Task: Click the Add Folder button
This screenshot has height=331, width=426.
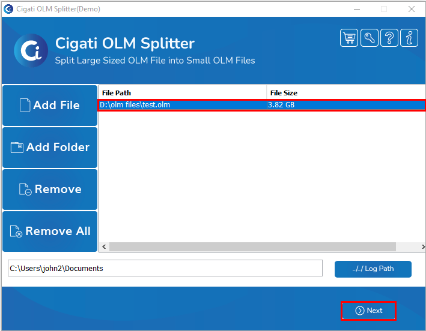Action: pyautogui.click(x=50, y=148)
